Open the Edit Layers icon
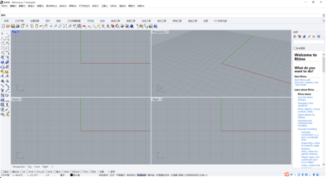 pyautogui.click(x=112, y=26)
